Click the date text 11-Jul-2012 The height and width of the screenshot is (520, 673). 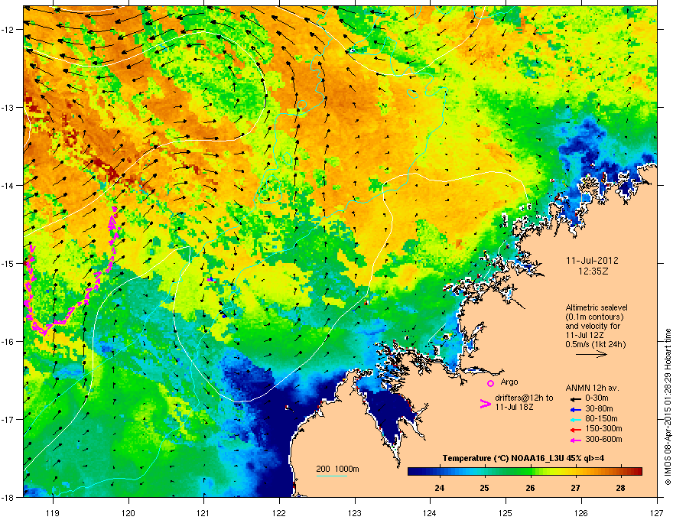pyautogui.click(x=592, y=261)
